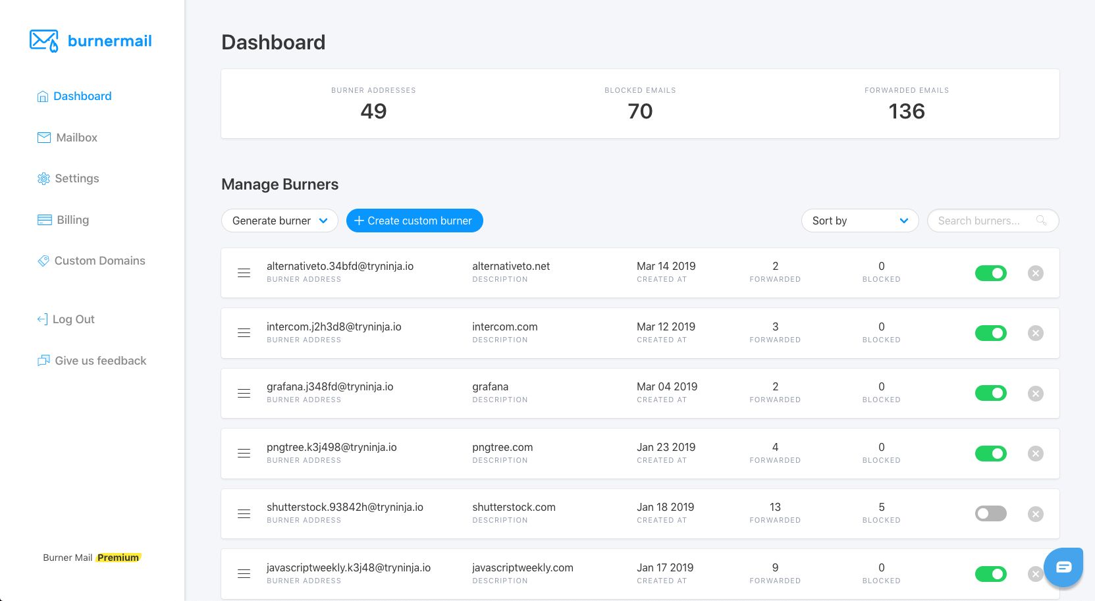Screen dimensions: 1095x601
Task: Click the Mar 14 2019 created date
Action: pyautogui.click(x=666, y=266)
